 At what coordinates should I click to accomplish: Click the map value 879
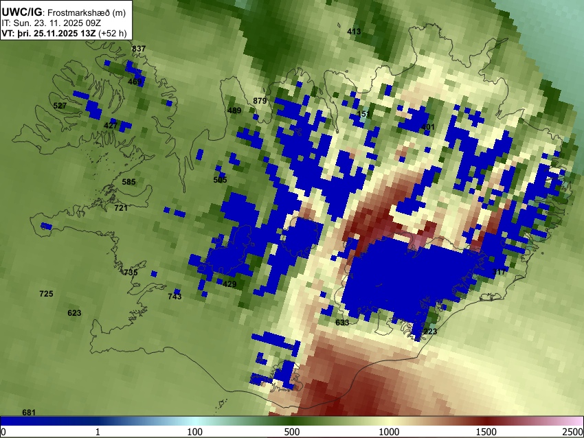(x=260, y=101)
